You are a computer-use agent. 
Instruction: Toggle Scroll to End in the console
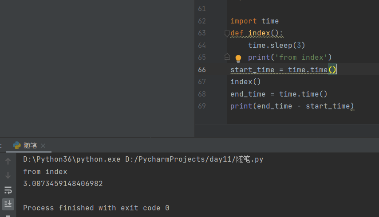point(8,204)
